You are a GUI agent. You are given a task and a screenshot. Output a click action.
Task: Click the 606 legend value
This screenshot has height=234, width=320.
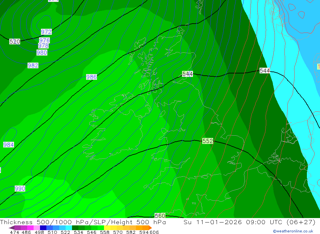coord(154,232)
